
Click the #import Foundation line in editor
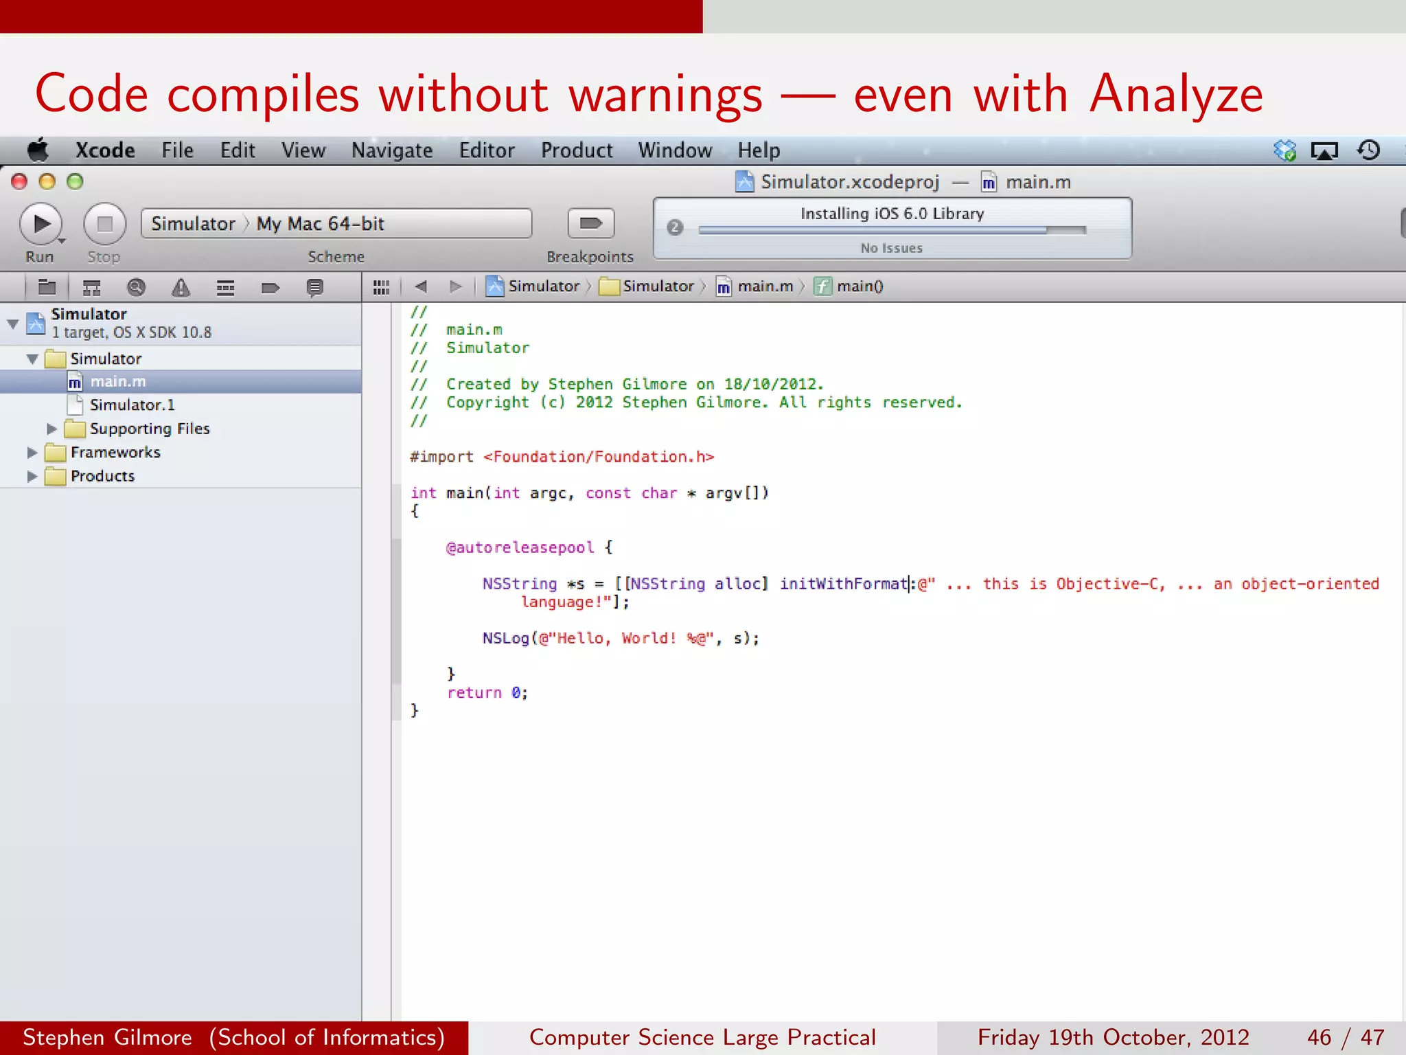tap(562, 457)
